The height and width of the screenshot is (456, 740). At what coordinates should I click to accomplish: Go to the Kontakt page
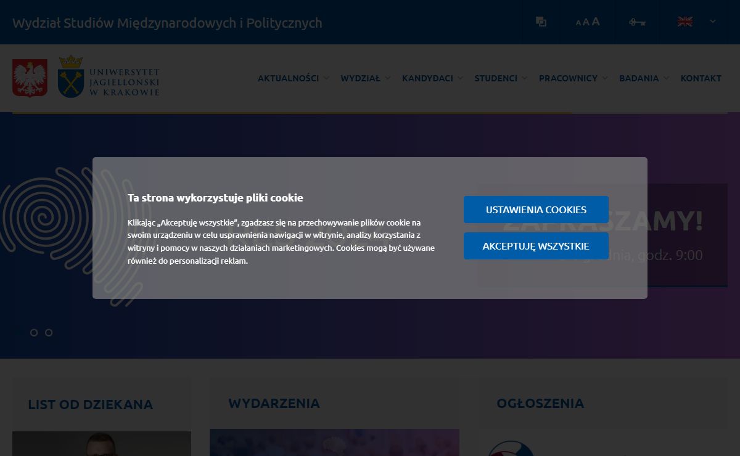click(x=701, y=78)
